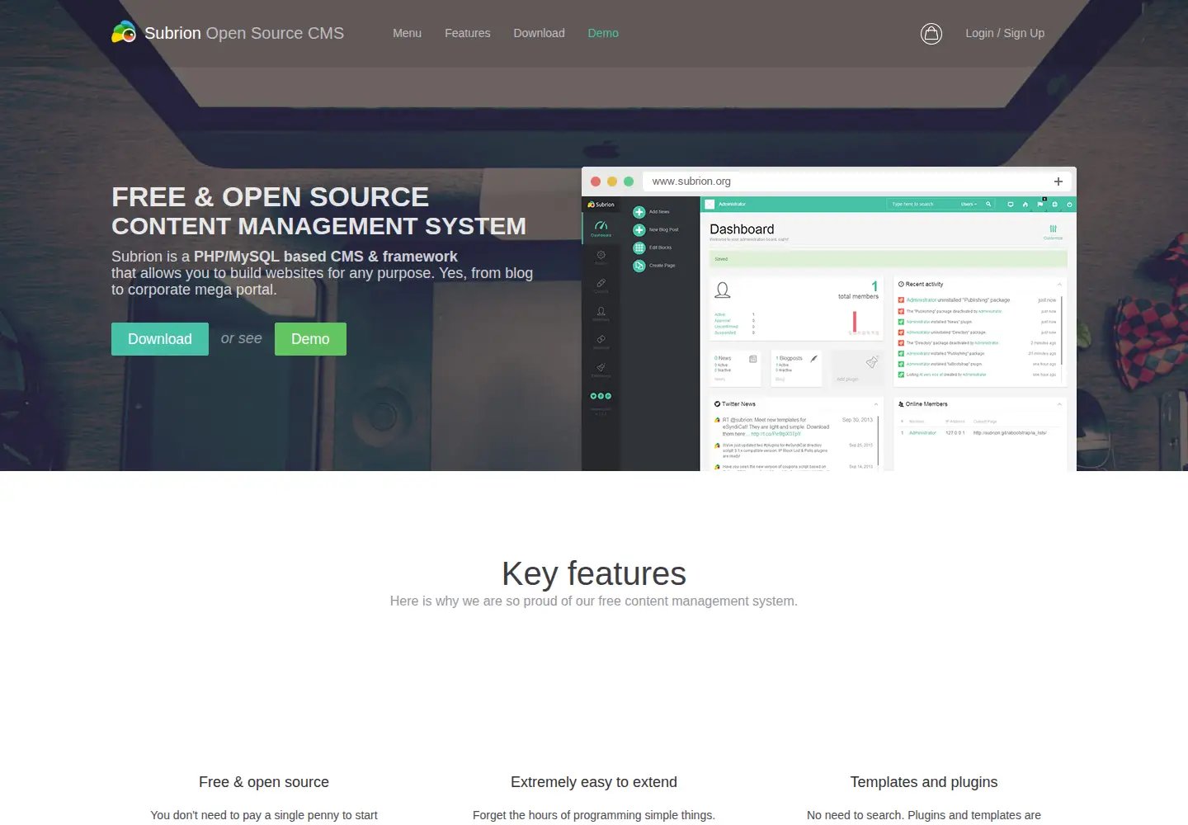This screenshot has width=1188, height=825.
Task: Click the Edit Blocks grid icon
Action: pyautogui.click(x=639, y=247)
